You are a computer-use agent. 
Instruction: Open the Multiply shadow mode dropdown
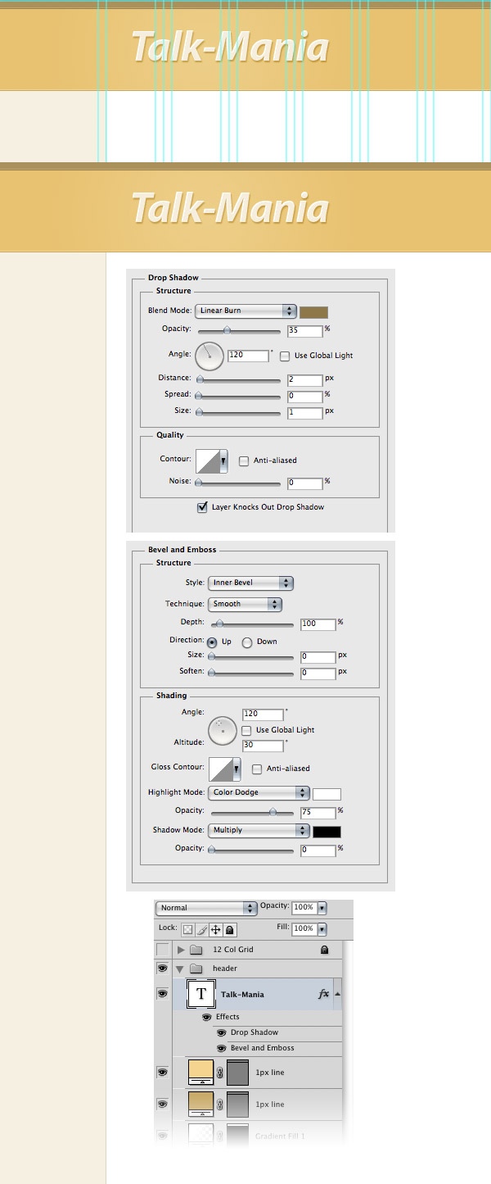(x=259, y=830)
